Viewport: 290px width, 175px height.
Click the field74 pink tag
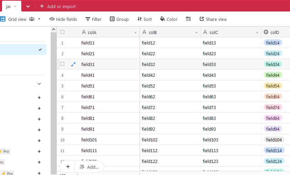(x=273, y=107)
